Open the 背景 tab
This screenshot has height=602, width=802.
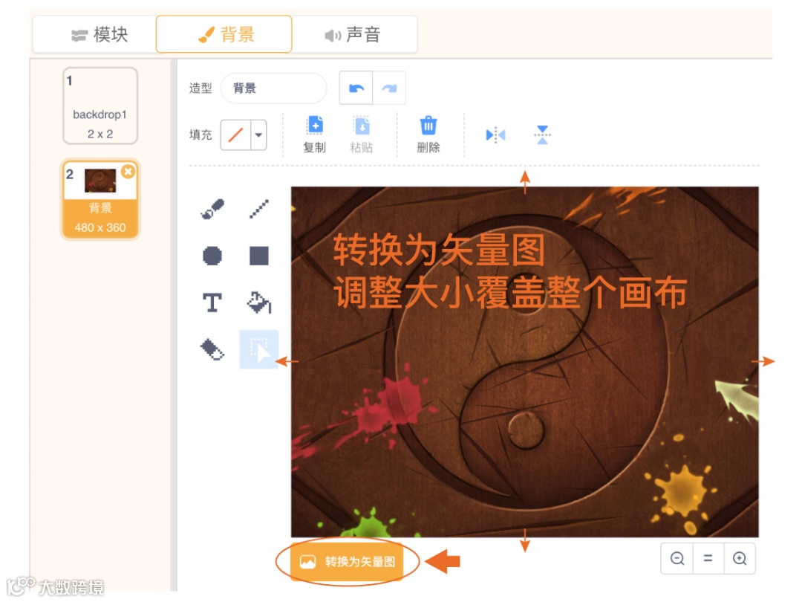224,34
